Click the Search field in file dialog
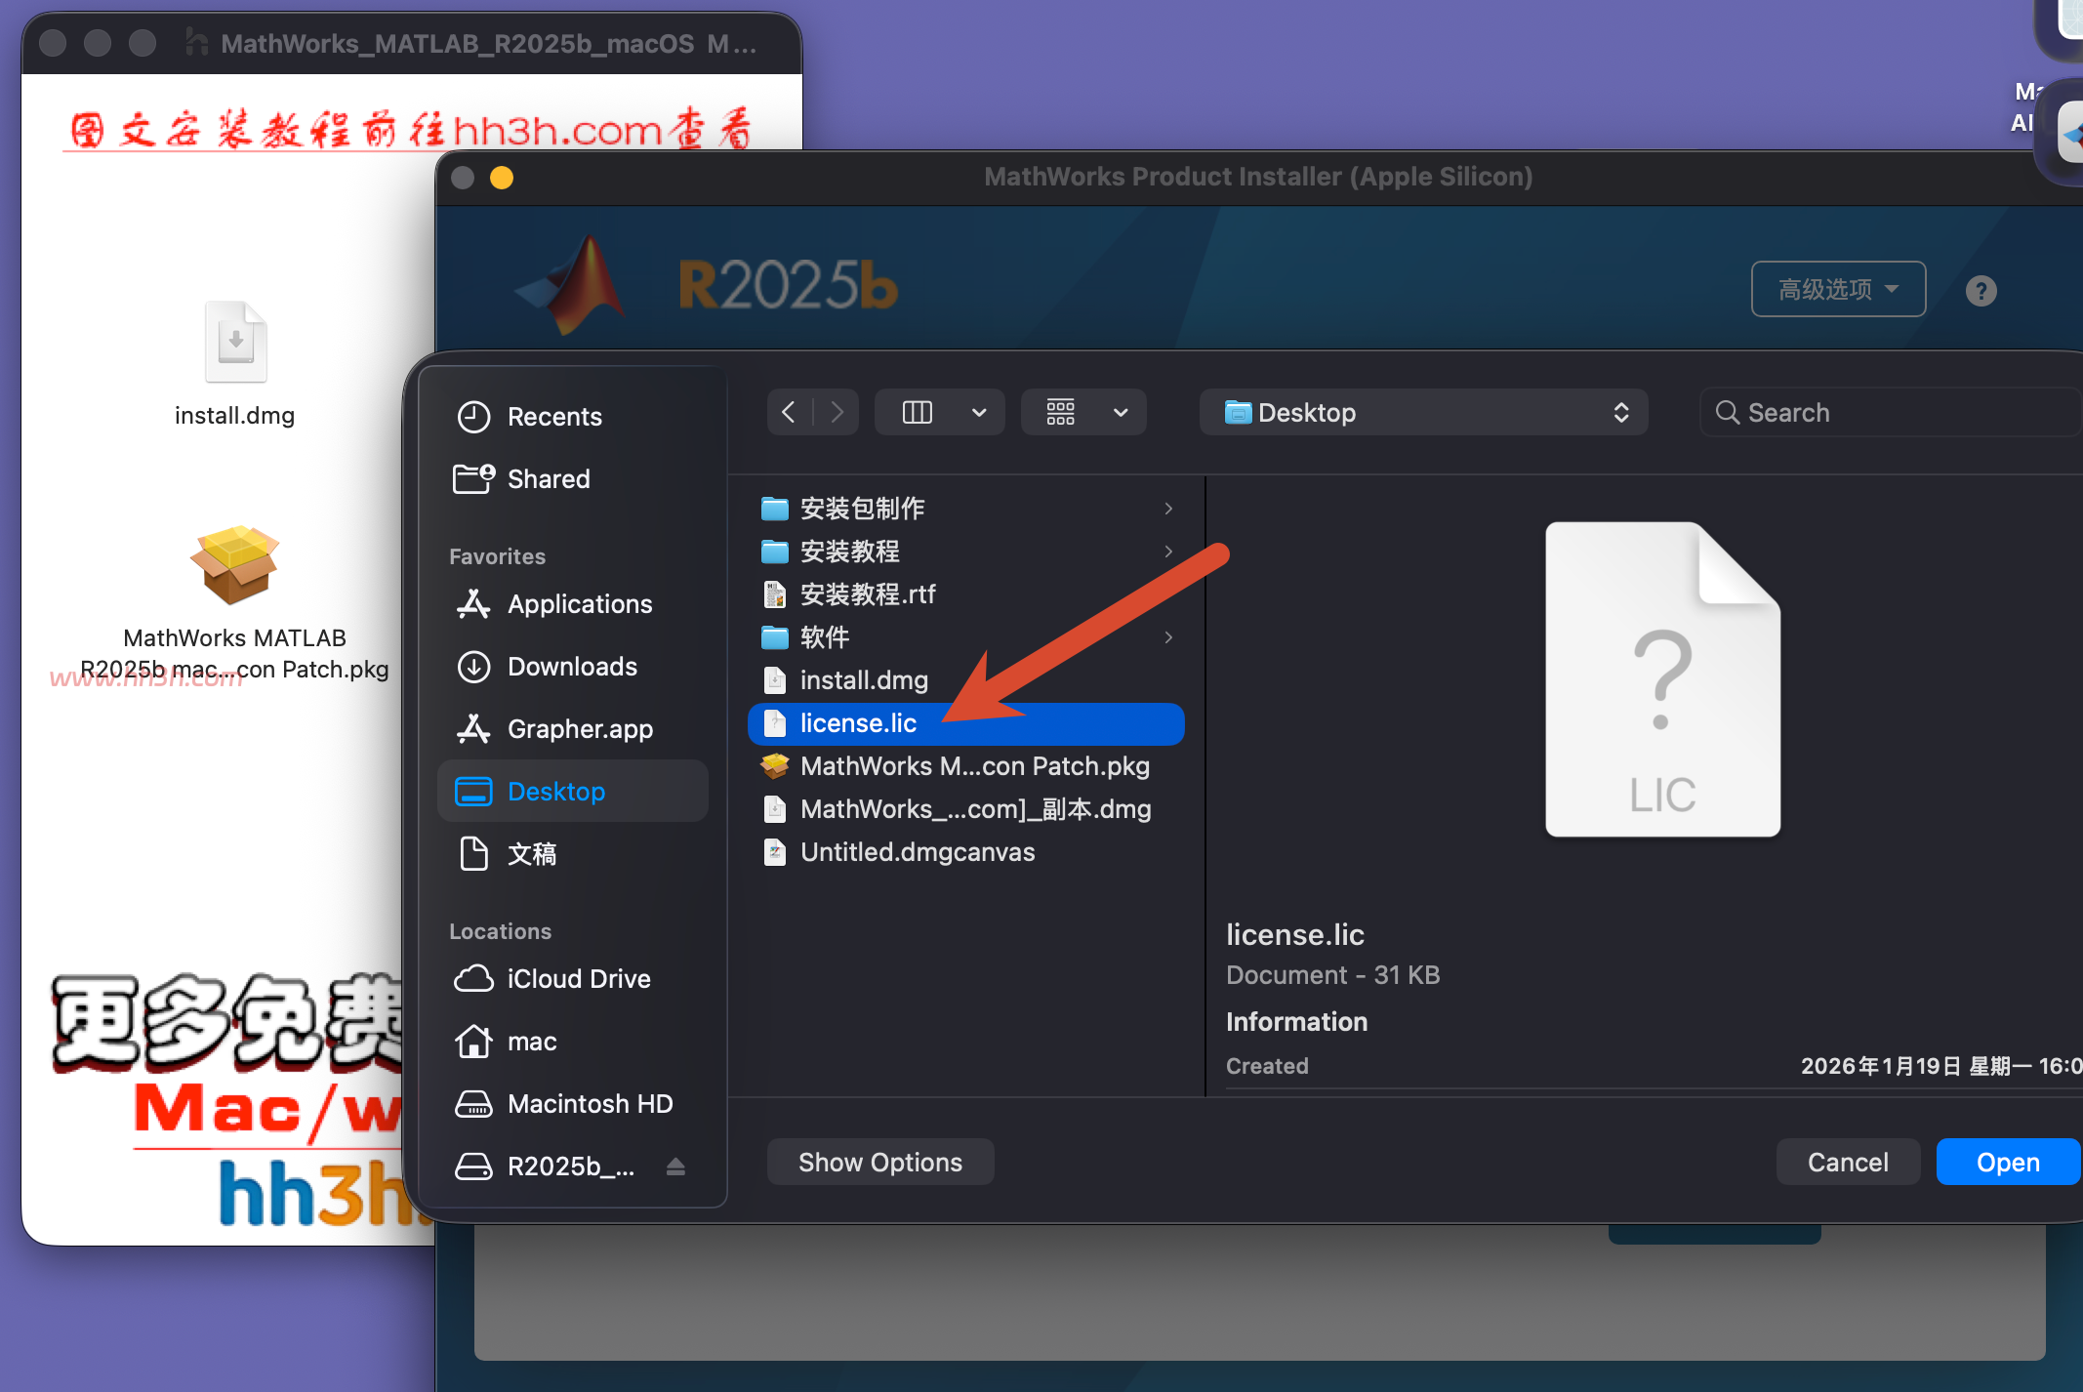Screen dimensions: 2083x1392 point(1892,413)
